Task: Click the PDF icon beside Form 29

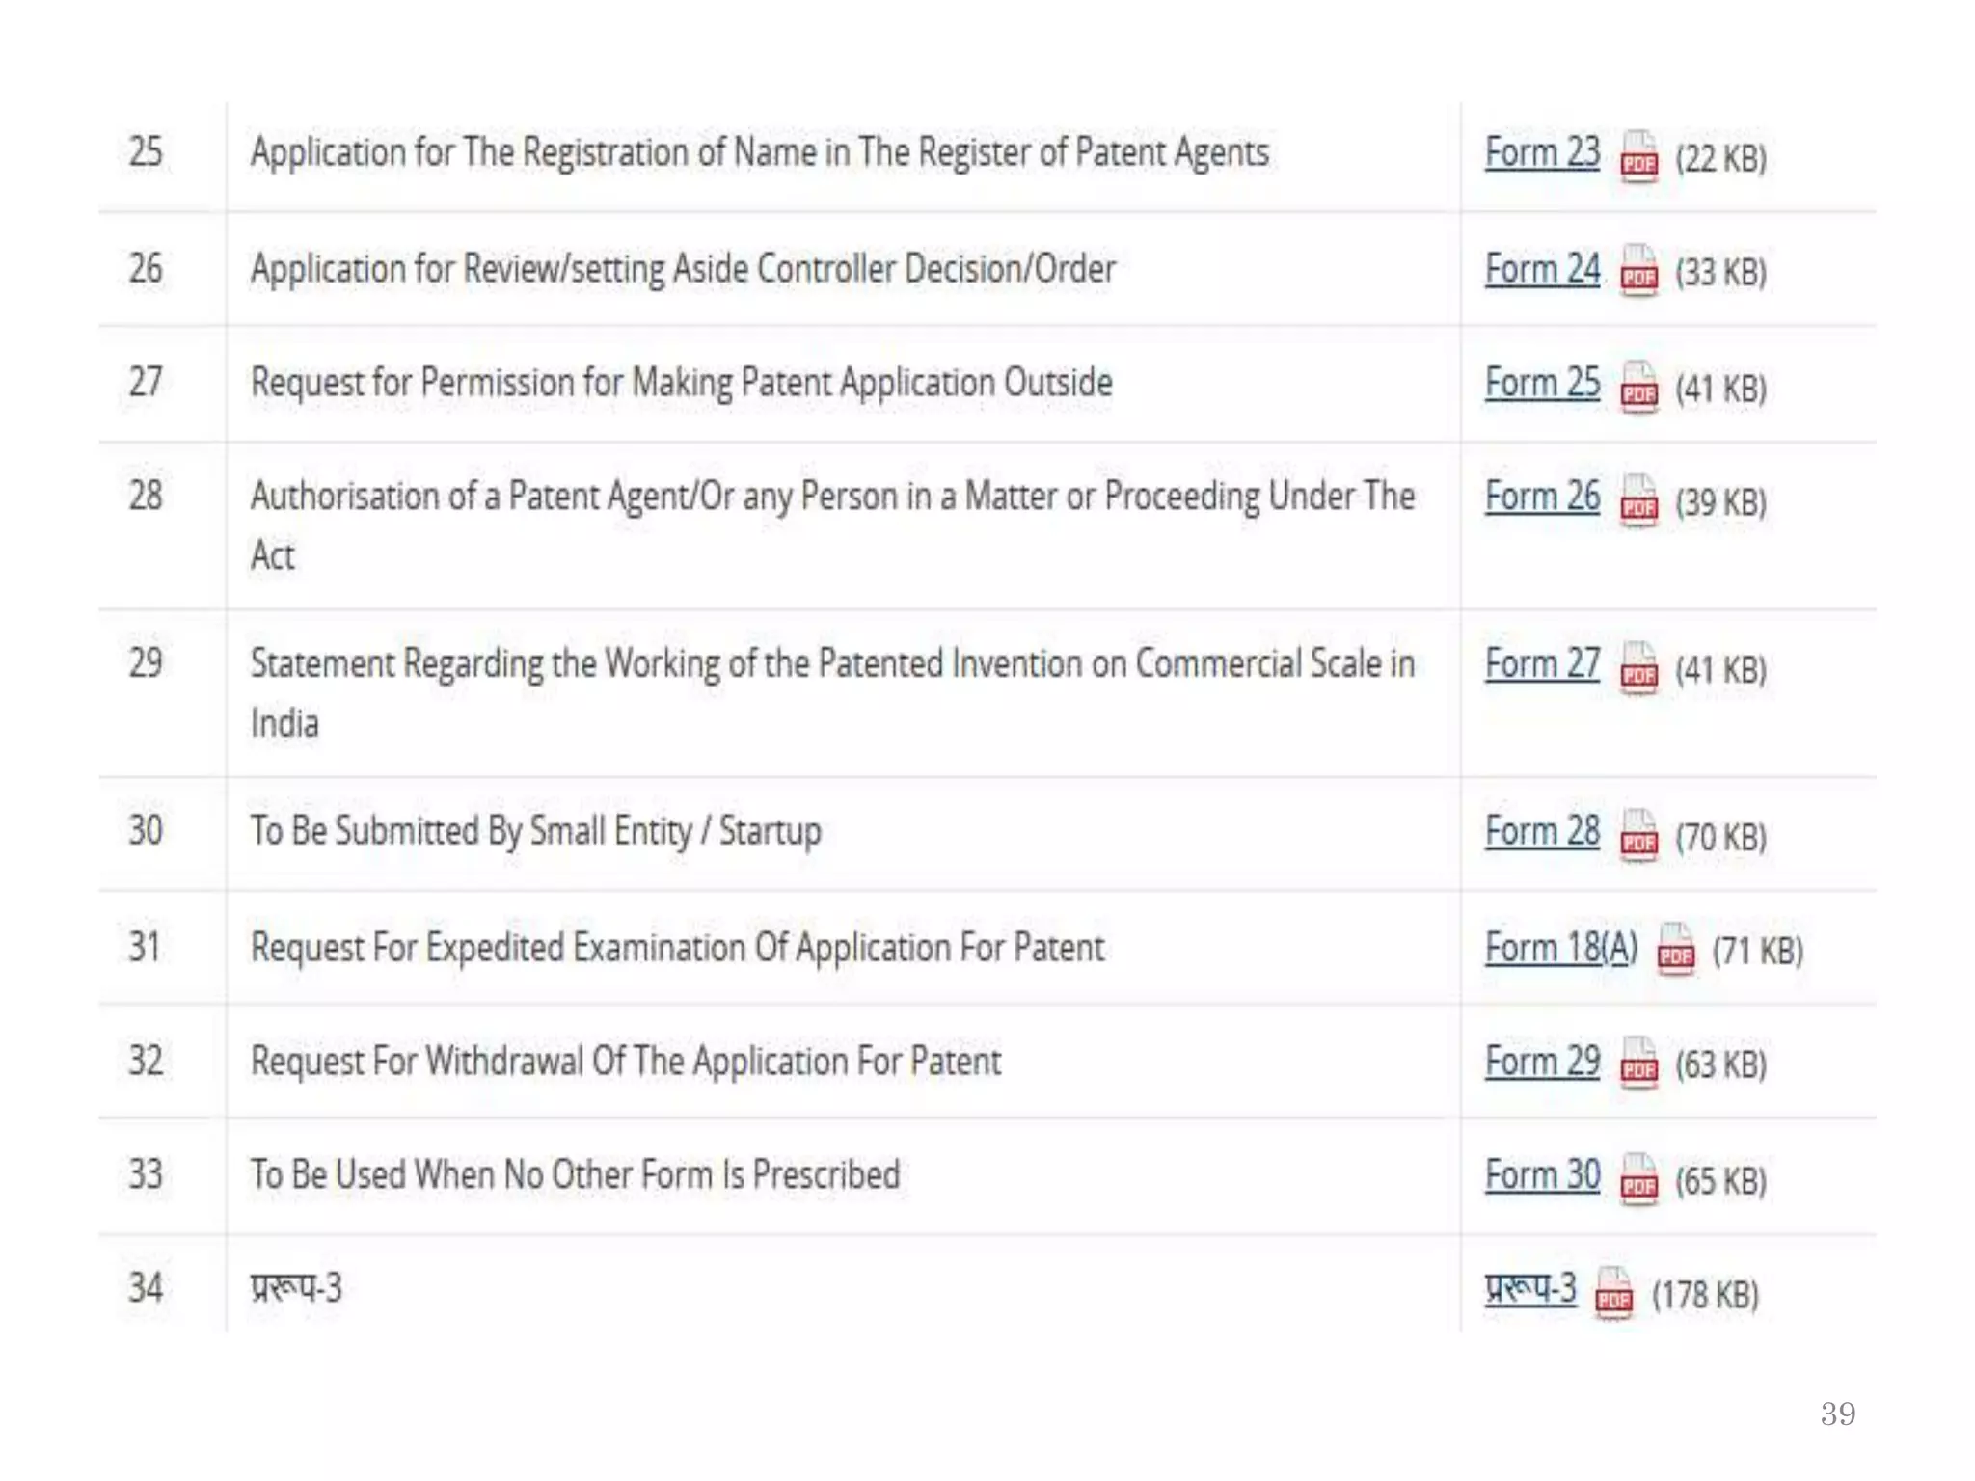Action: click(1638, 1064)
